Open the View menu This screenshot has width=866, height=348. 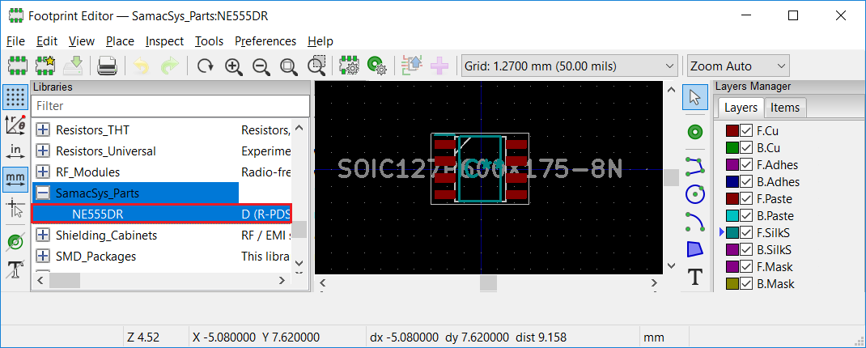pos(82,41)
